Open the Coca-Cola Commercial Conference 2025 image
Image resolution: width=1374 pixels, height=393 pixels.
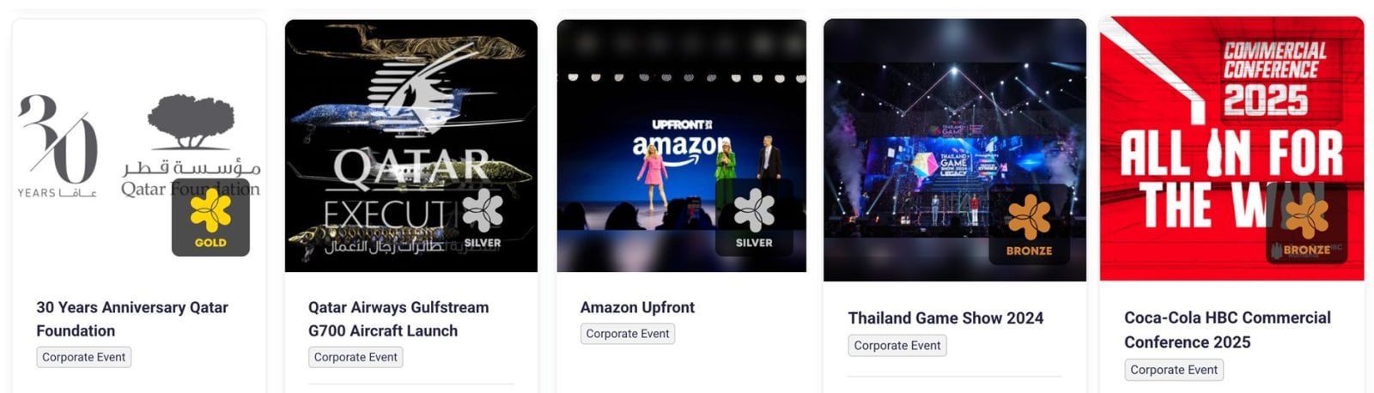pyautogui.click(x=1232, y=149)
